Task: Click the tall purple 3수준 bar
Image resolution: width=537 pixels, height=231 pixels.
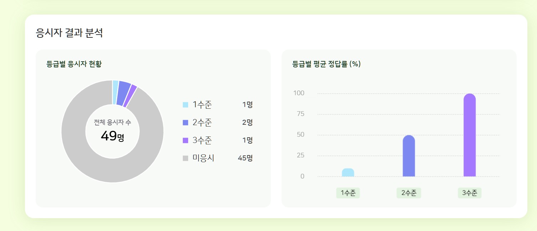Action: (470, 135)
